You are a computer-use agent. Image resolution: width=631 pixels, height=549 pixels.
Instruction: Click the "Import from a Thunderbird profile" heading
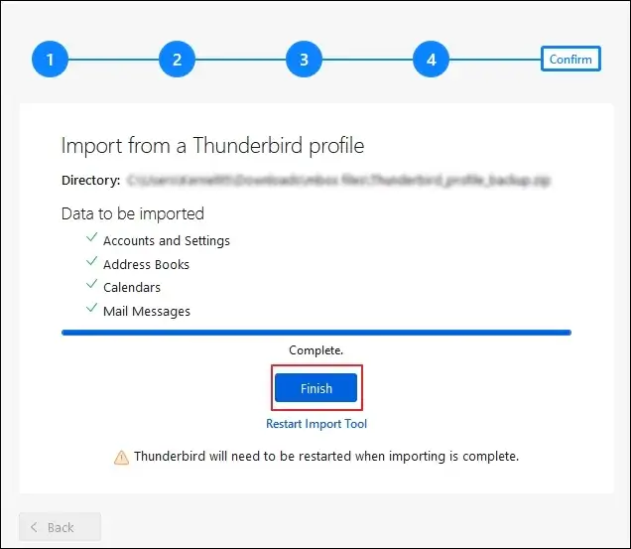(213, 145)
